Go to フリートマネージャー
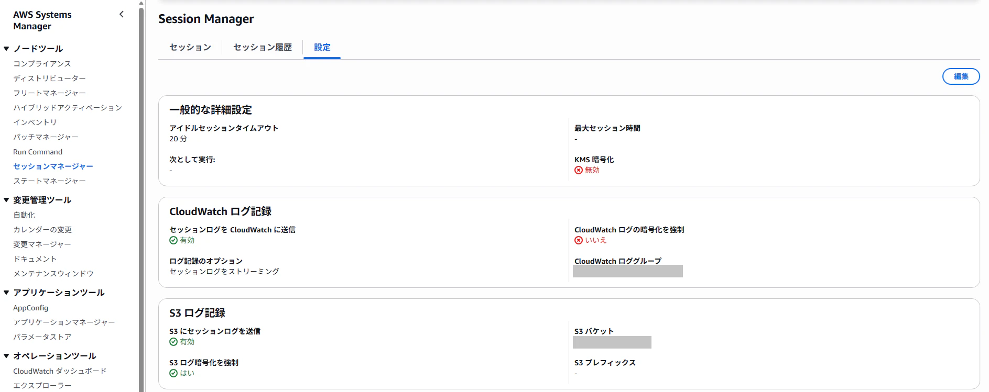 coord(49,93)
